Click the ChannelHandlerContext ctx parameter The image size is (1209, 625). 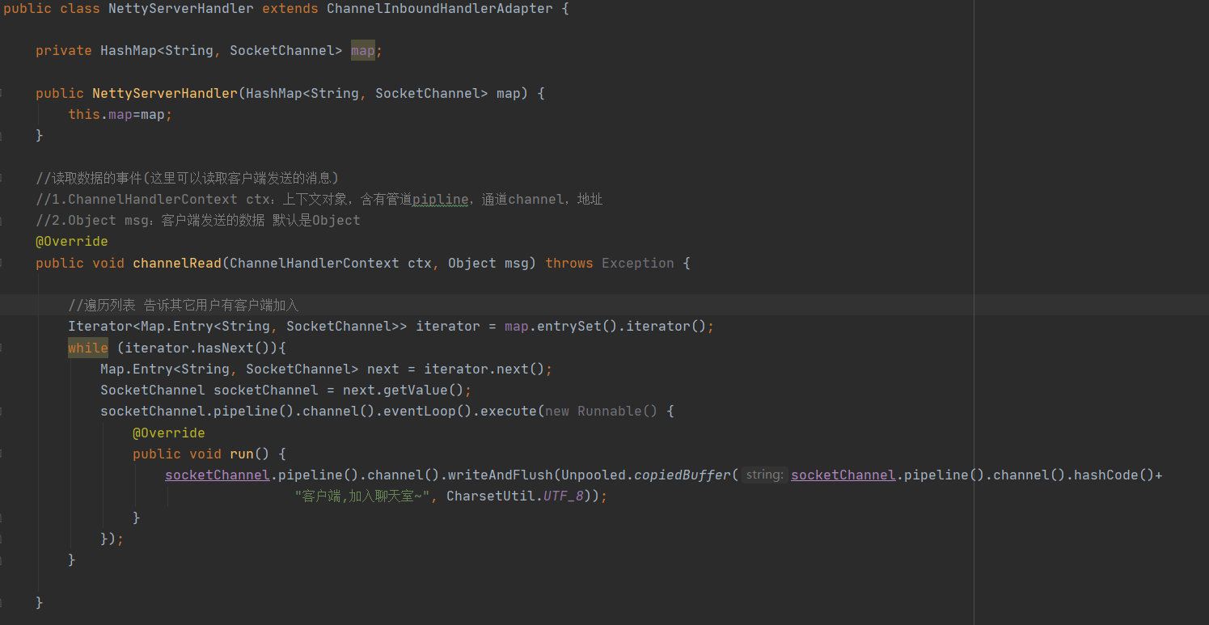[x=331, y=263]
